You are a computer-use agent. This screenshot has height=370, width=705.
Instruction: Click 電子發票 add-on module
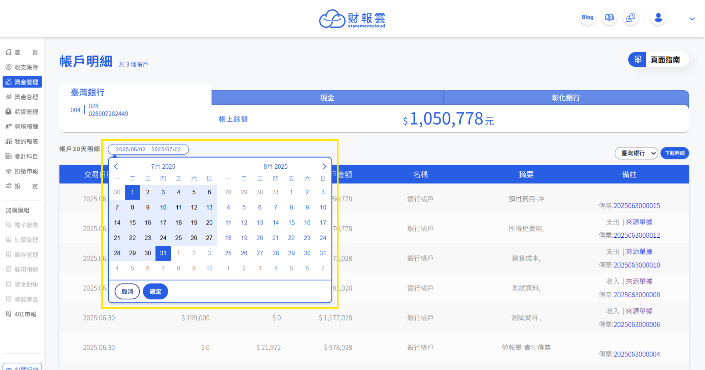tap(22, 225)
